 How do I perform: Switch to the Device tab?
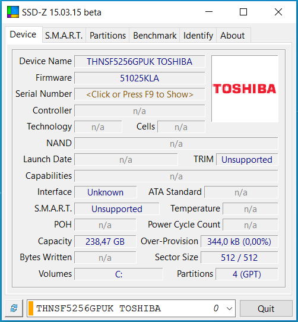point(23,34)
